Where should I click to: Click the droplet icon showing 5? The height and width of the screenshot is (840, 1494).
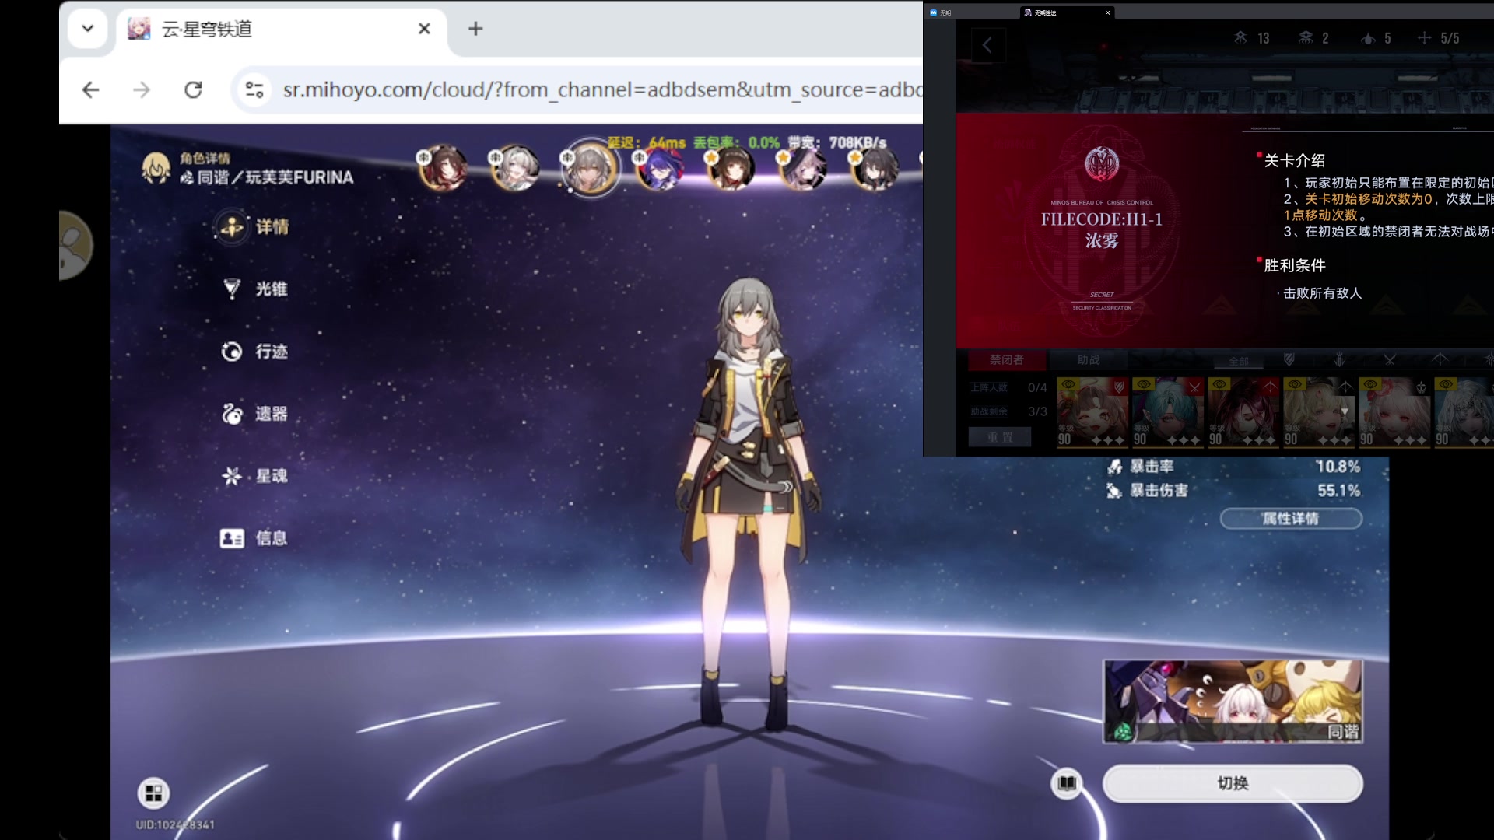tap(1368, 38)
